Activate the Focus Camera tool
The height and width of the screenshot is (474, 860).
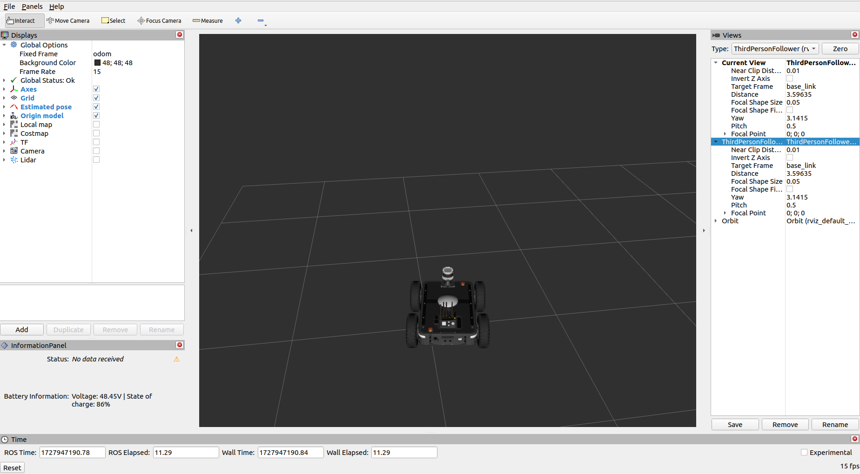pos(159,20)
